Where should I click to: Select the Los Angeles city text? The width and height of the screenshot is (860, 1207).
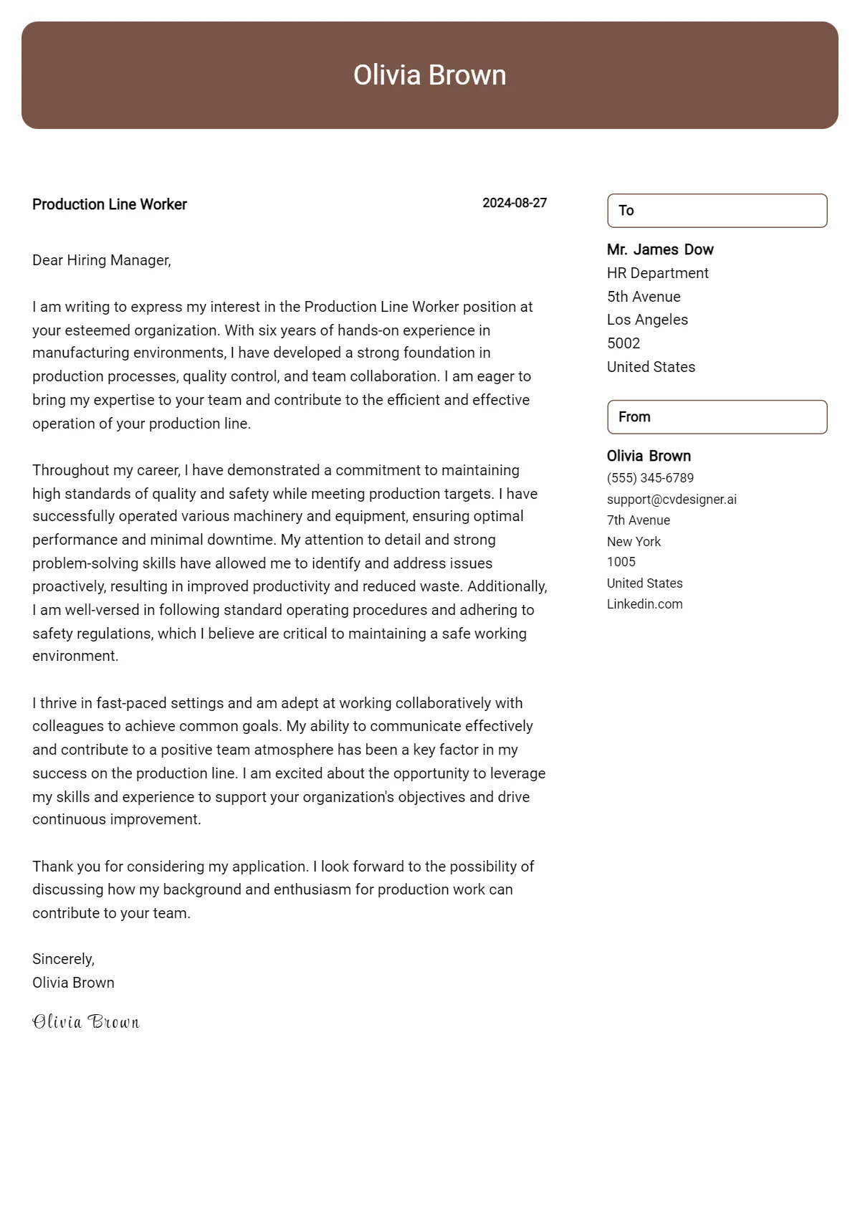[x=647, y=320]
